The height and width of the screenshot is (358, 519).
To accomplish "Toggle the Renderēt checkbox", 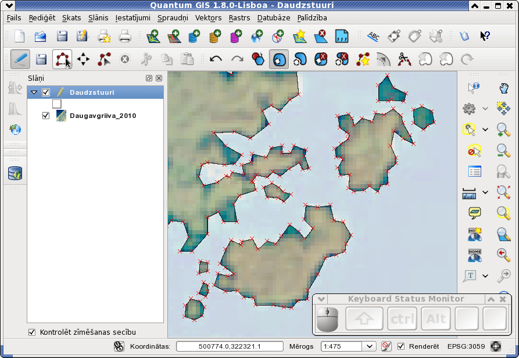I will pyautogui.click(x=401, y=346).
